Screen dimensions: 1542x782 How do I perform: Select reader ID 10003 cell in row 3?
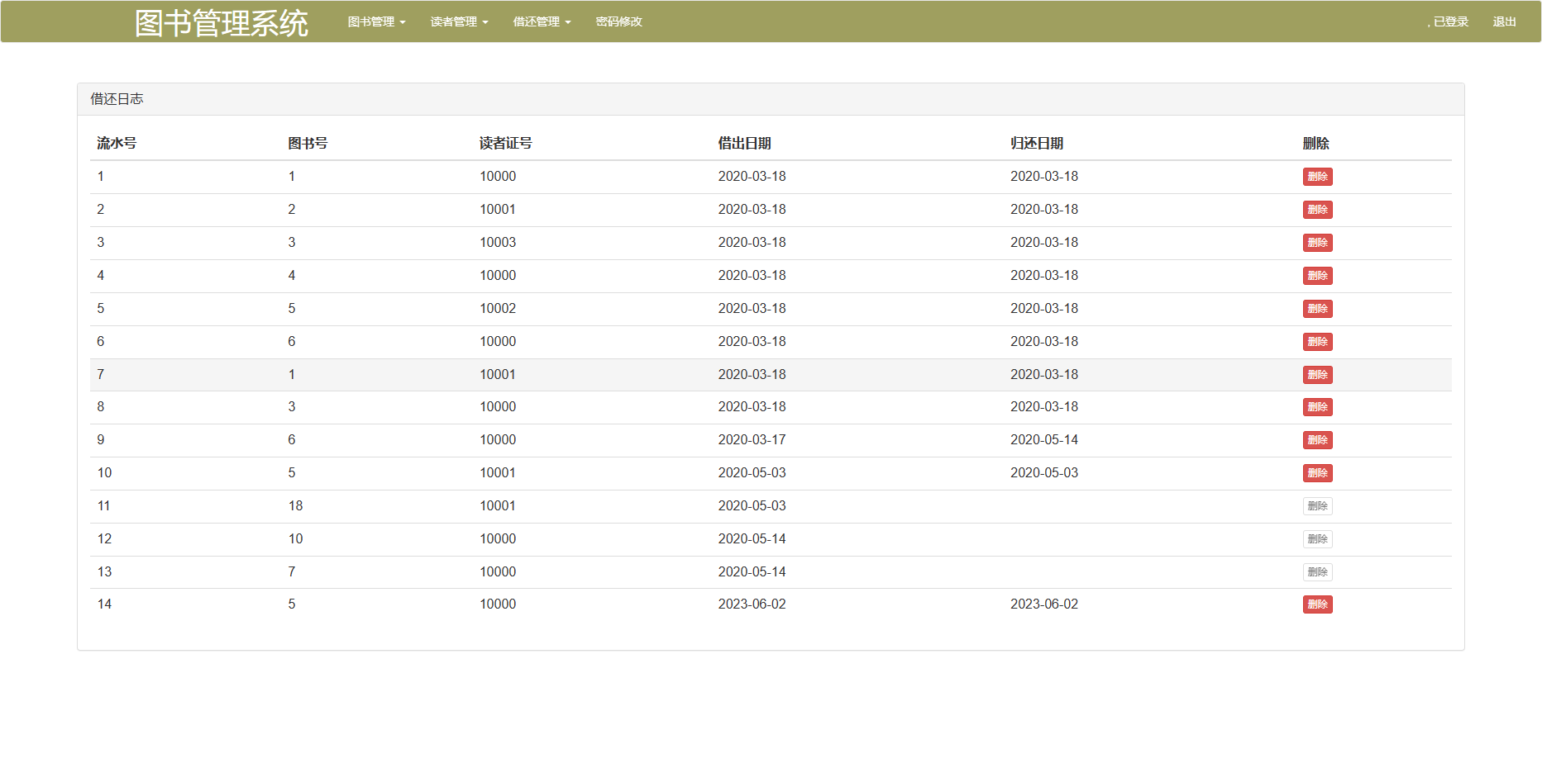tap(498, 243)
